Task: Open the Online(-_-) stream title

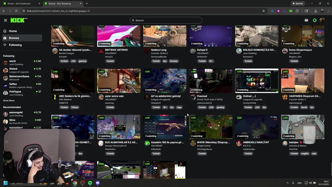Action: (250, 96)
